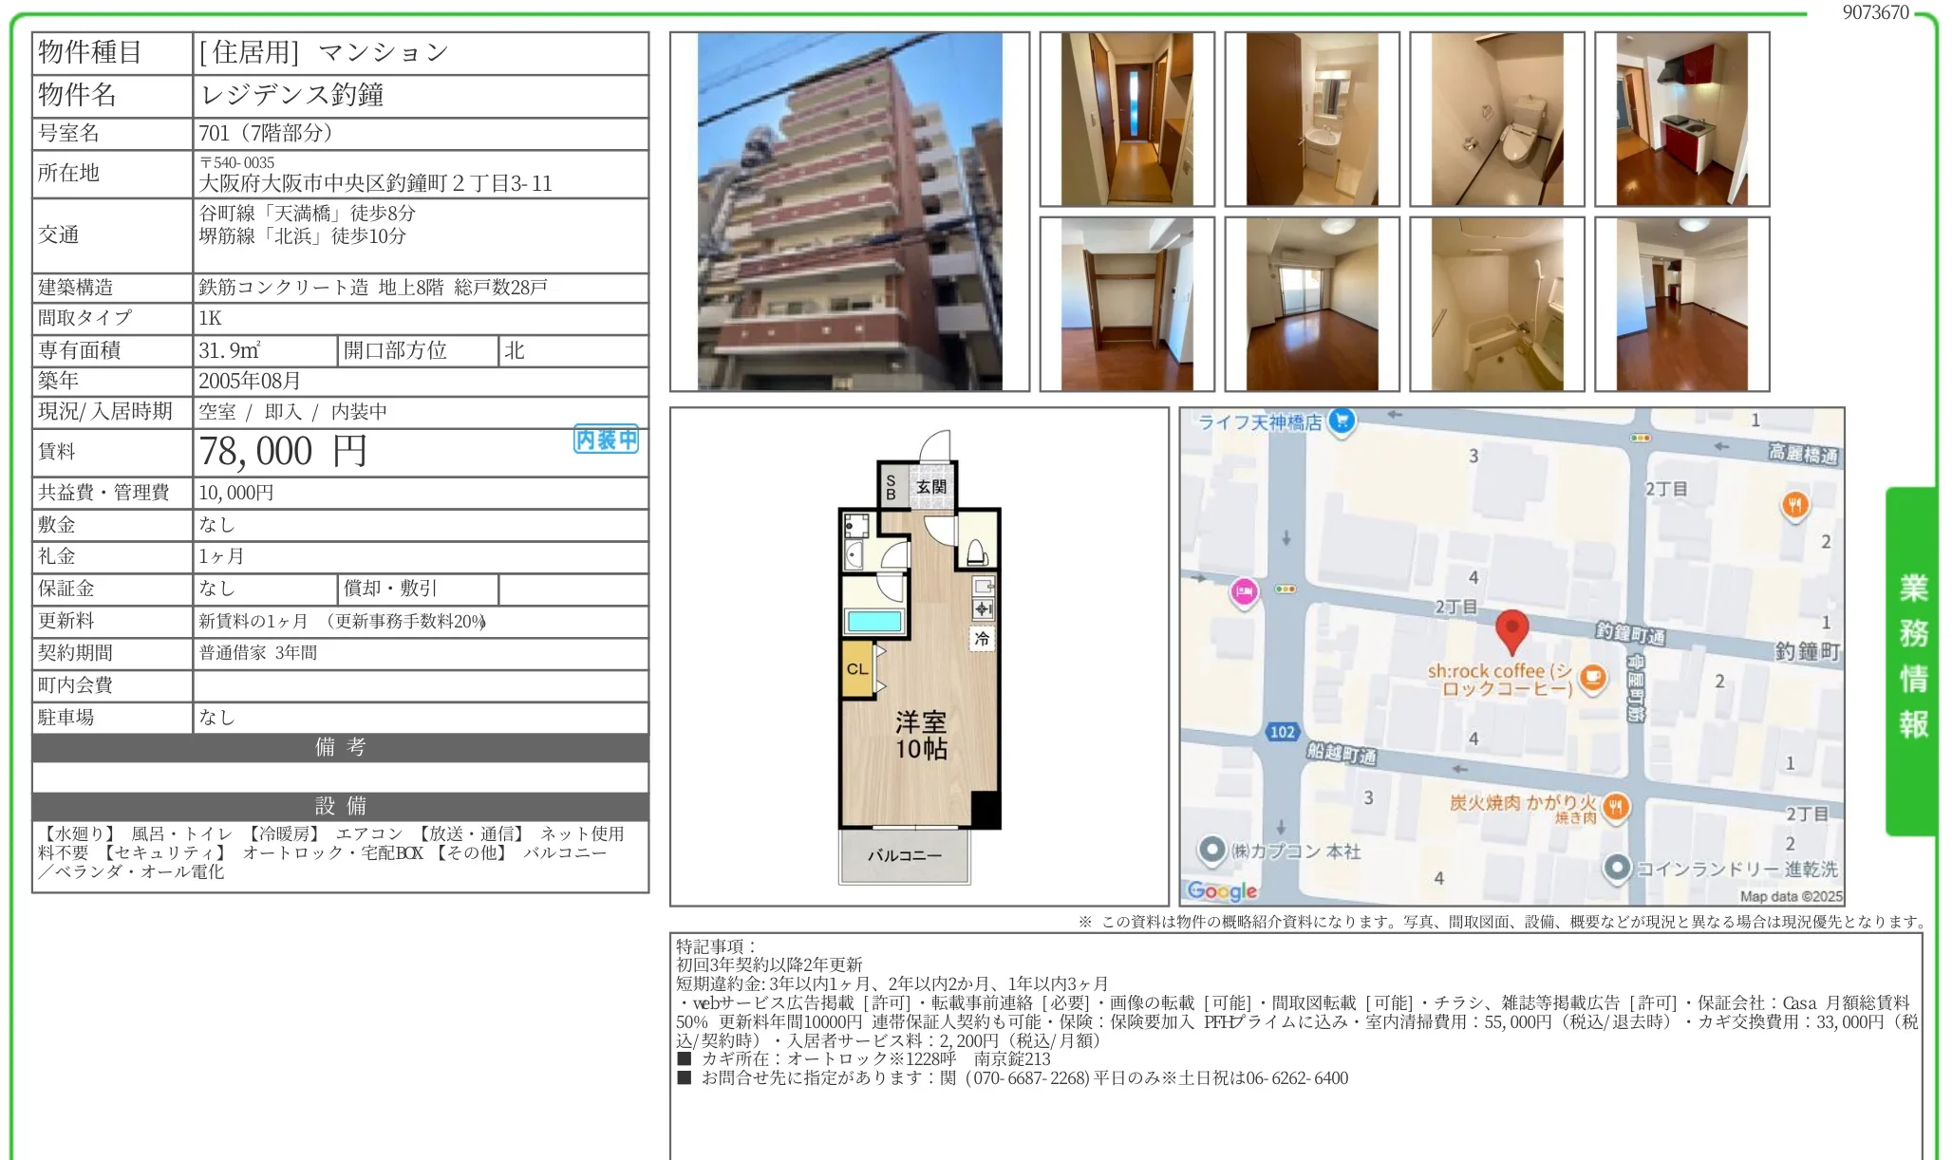Click the コインランドリー location marker

[1617, 867]
